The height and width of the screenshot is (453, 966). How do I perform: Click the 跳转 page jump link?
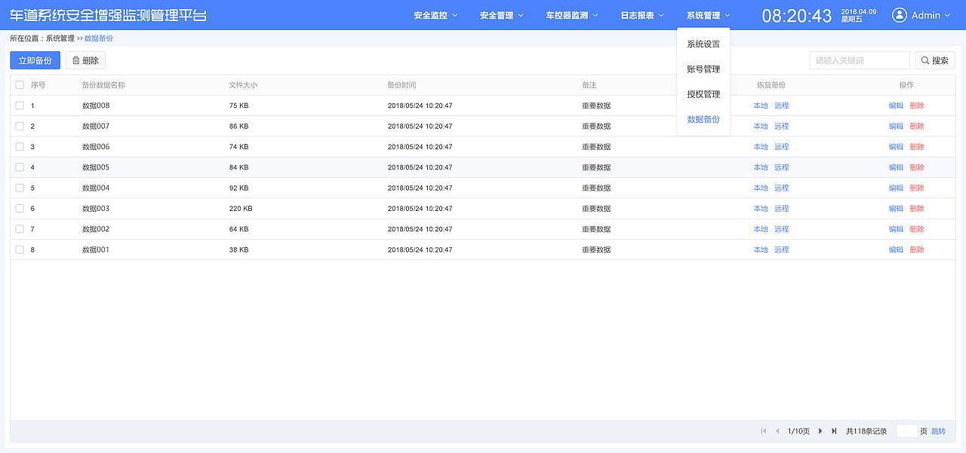[938, 431]
